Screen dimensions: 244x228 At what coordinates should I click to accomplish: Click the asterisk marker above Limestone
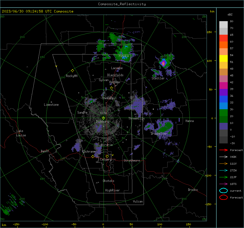51,102
